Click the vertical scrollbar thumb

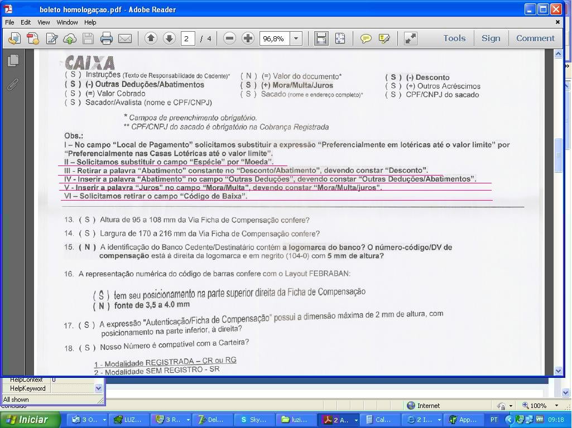coord(558,155)
